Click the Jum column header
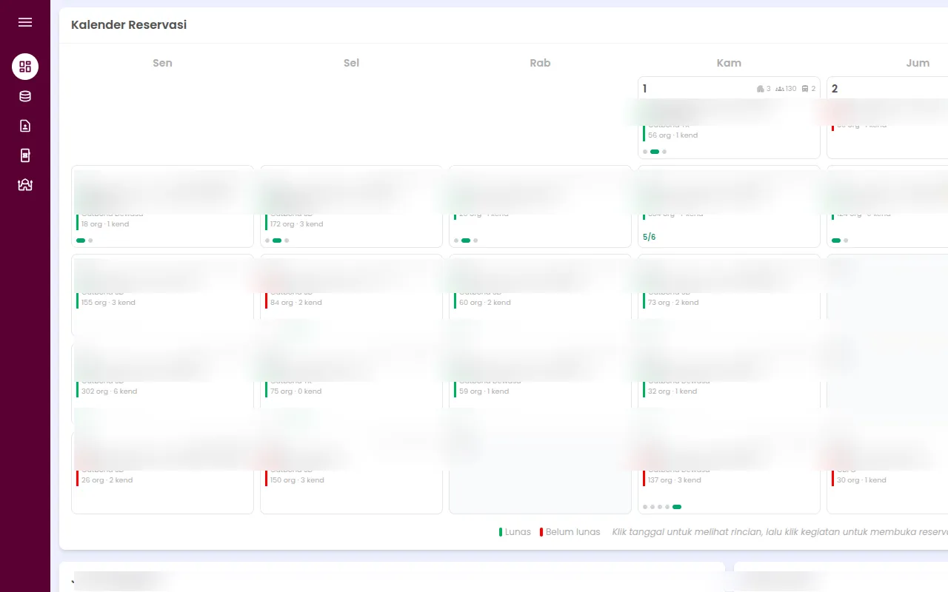The image size is (948, 592). coord(918,63)
